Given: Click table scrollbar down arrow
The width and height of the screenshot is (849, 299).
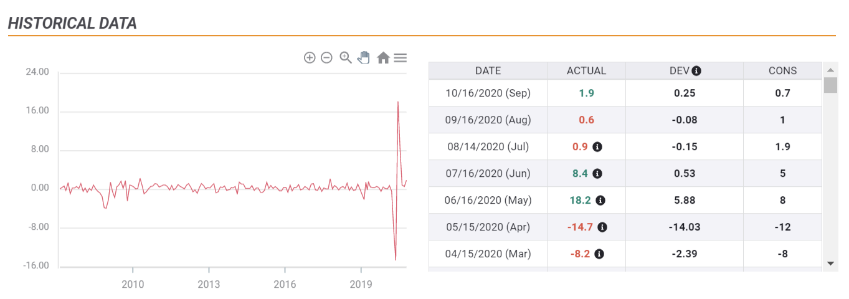Looking at the screenshot, I should pos(830,264).
